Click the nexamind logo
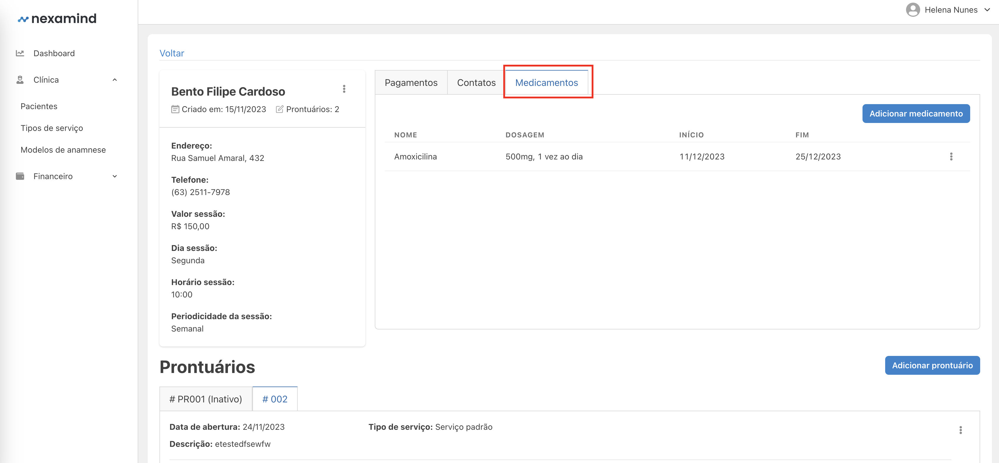999x463 pixels. coord(57,18)
